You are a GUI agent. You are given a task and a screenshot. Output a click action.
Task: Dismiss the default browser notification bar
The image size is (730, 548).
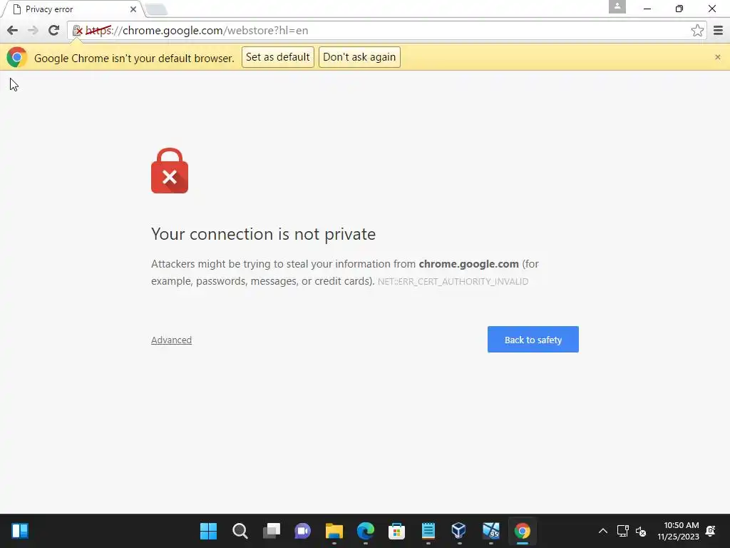tap(717, 57)
